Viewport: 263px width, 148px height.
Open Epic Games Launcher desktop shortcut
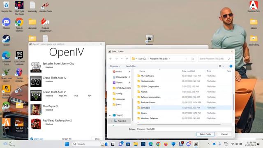(19, 58)
